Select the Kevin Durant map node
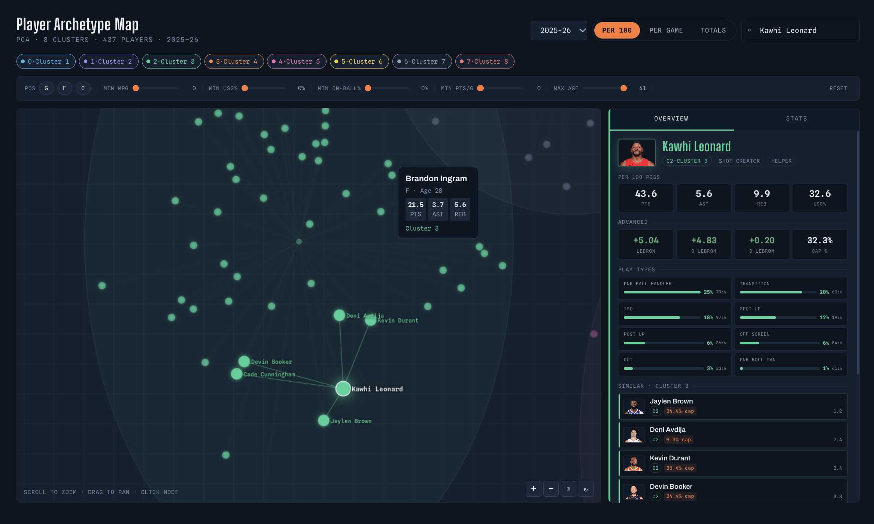The width and height of the screenshot is (874, 524). click(370, 320)
